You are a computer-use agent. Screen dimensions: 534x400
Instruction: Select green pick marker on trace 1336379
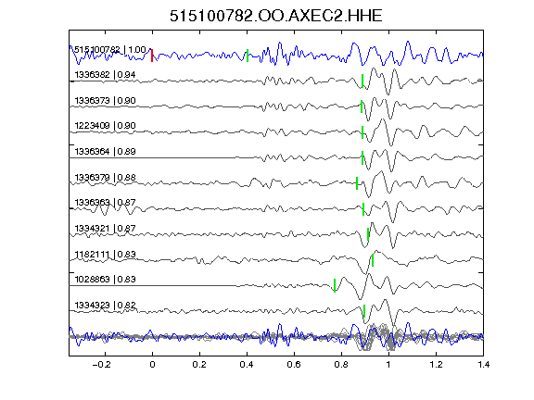point(357,183)
